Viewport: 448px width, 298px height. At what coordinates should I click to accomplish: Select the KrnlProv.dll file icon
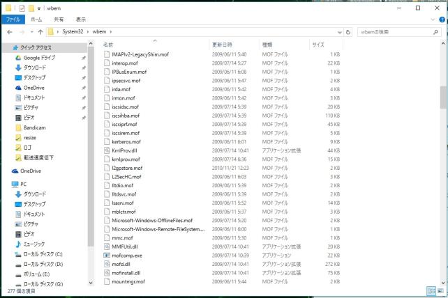coord(107,150)
